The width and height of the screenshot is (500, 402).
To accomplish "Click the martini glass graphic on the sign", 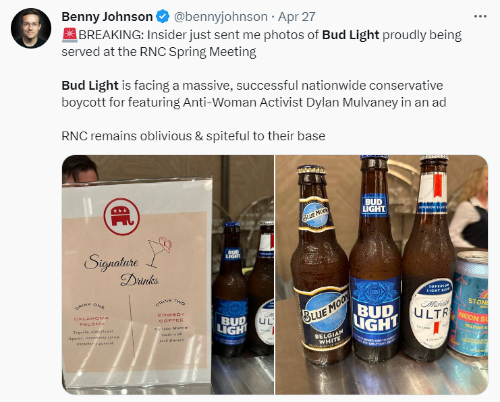I will (160, 252).
